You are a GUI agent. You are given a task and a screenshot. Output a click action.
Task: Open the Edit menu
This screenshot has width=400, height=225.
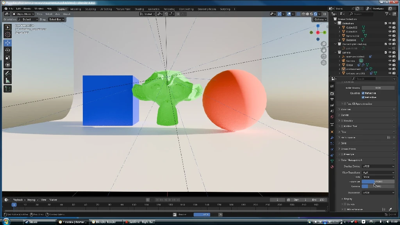tap(18, 9)
